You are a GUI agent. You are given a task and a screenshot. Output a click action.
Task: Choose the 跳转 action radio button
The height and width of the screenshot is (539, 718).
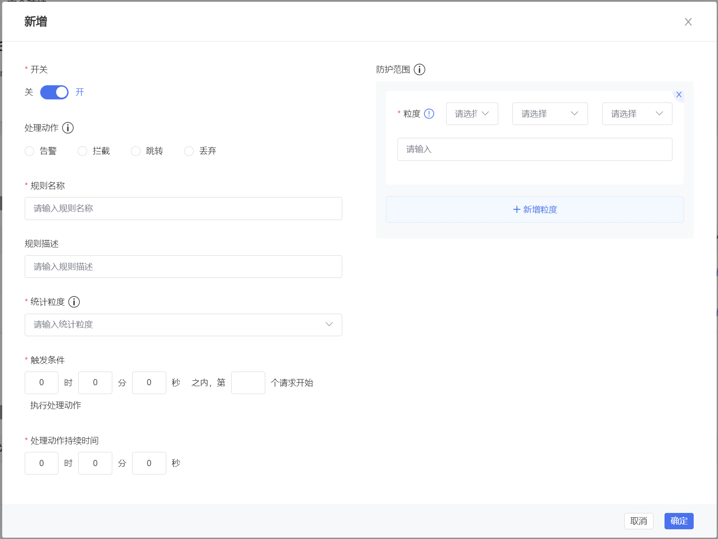tap(136, 151)
